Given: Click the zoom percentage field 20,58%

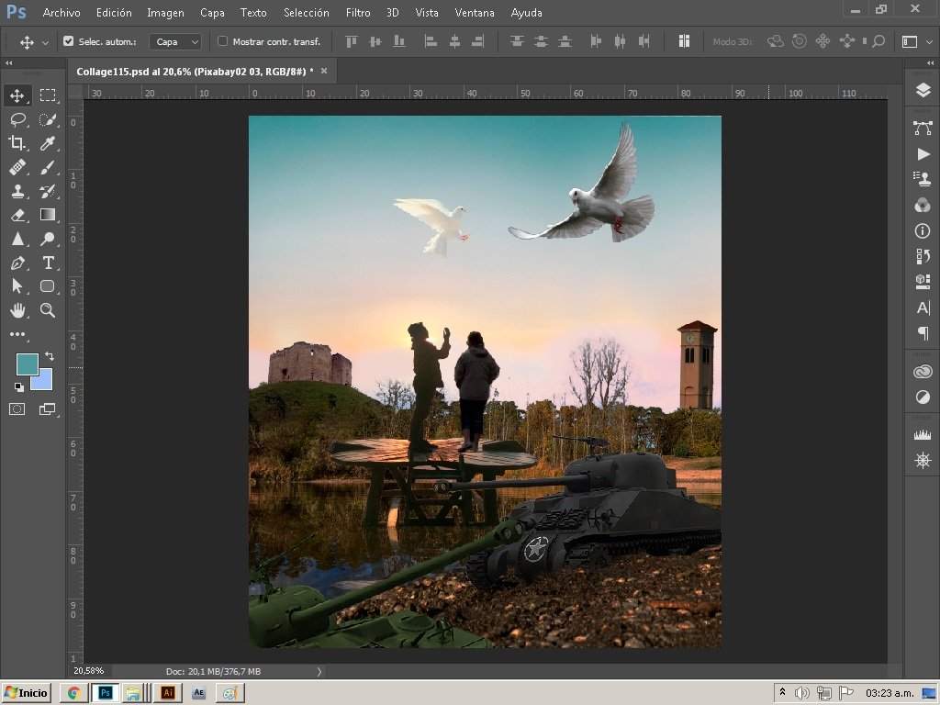Looking at the screenshot, I should [x=89, y=671].
